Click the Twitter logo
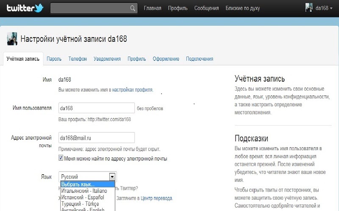 point(25,8)
